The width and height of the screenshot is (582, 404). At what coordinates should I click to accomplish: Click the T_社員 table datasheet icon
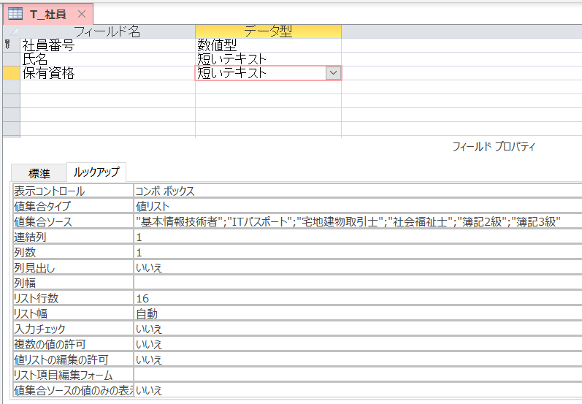coord(15,14)
